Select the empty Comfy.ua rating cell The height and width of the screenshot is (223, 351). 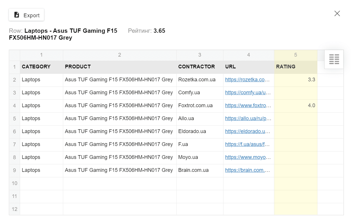pos(296,93)
